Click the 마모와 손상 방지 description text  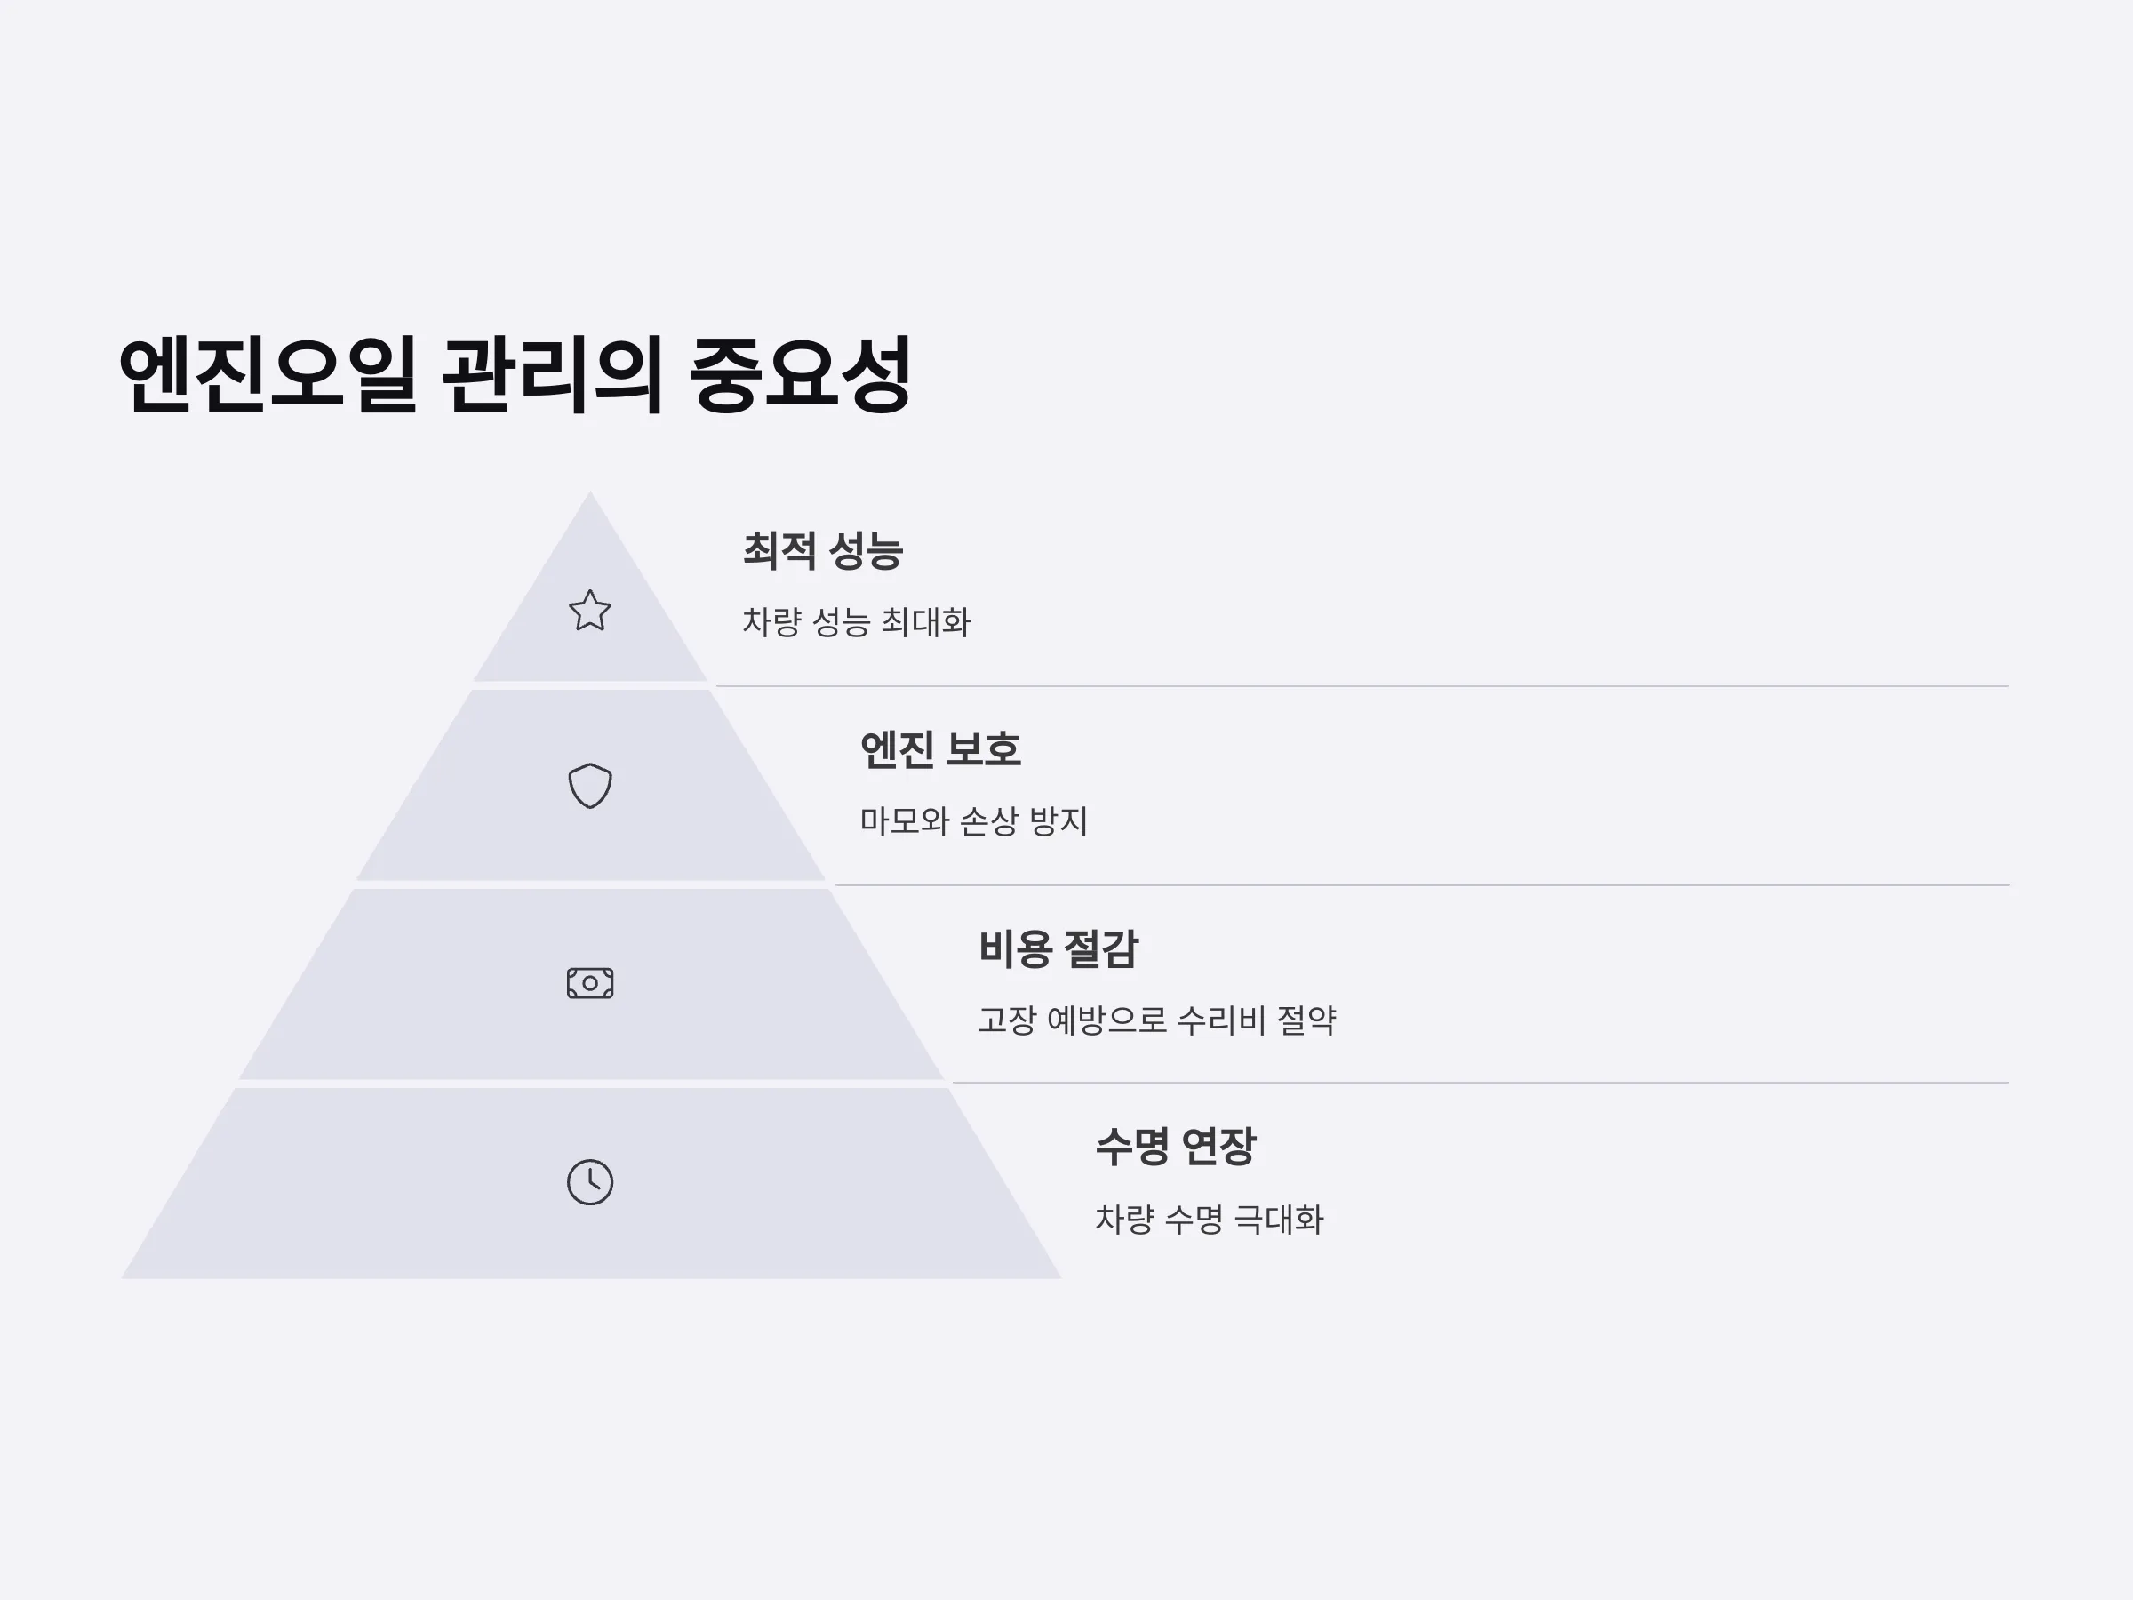974,820
